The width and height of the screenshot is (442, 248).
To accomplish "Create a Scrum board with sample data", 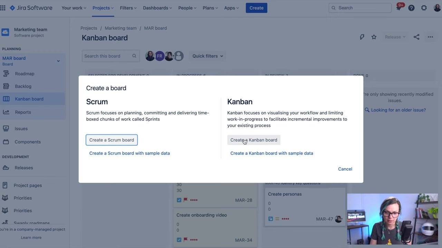I will pyautogui.click(x=129, y=153).
